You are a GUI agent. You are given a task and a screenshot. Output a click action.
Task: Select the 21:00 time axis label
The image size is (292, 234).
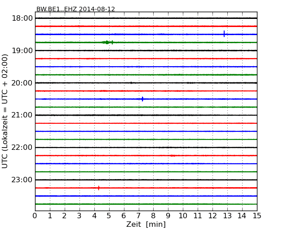tap(22, 115)
